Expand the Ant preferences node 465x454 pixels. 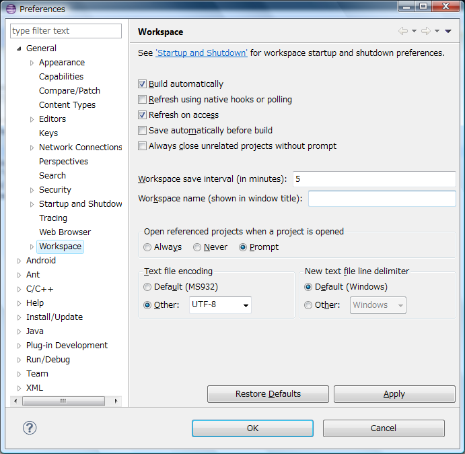[19, 275]
